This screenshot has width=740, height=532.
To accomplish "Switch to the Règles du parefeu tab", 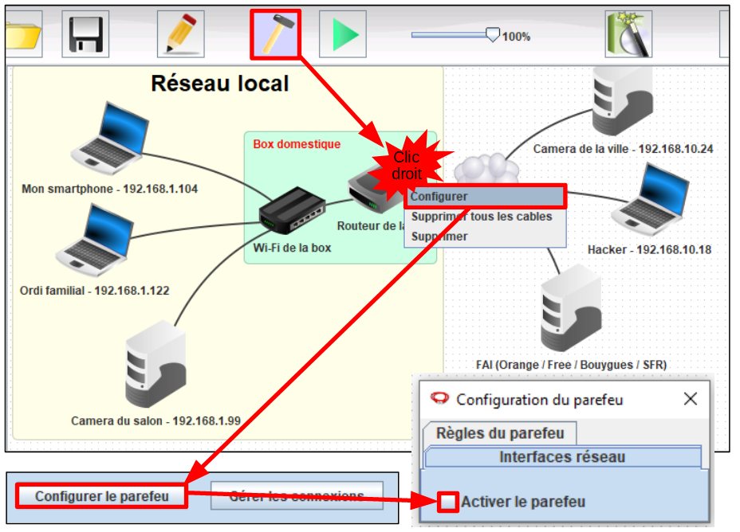I will tap(500, 433).
